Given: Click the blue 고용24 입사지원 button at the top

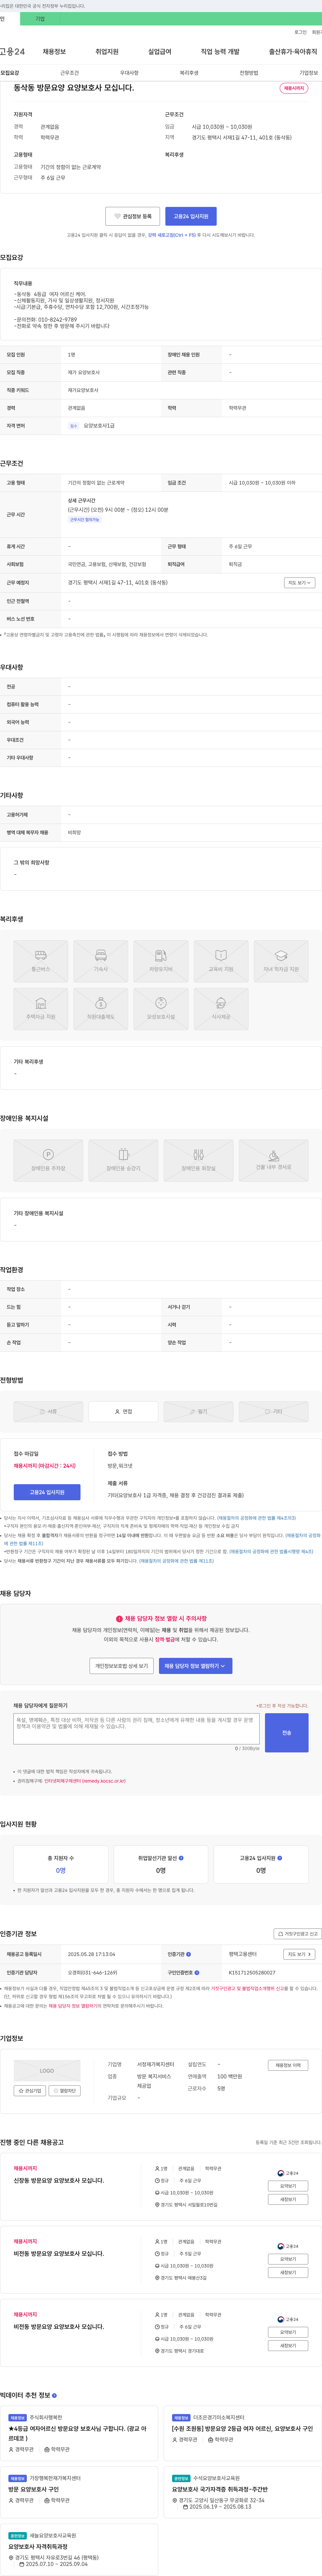Looking at the screenshot, I should pyautogui.click(x=191, y=216).
